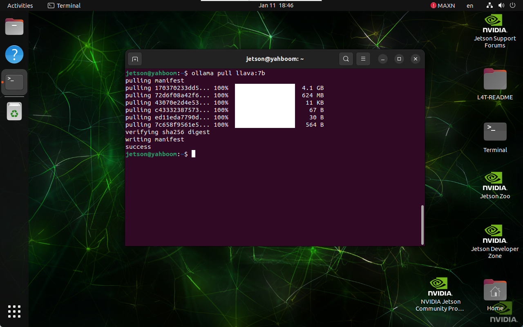523x327 pixels.
Task: Click the 'pulling 170370233dd5...' line
Action: (224, 88)
